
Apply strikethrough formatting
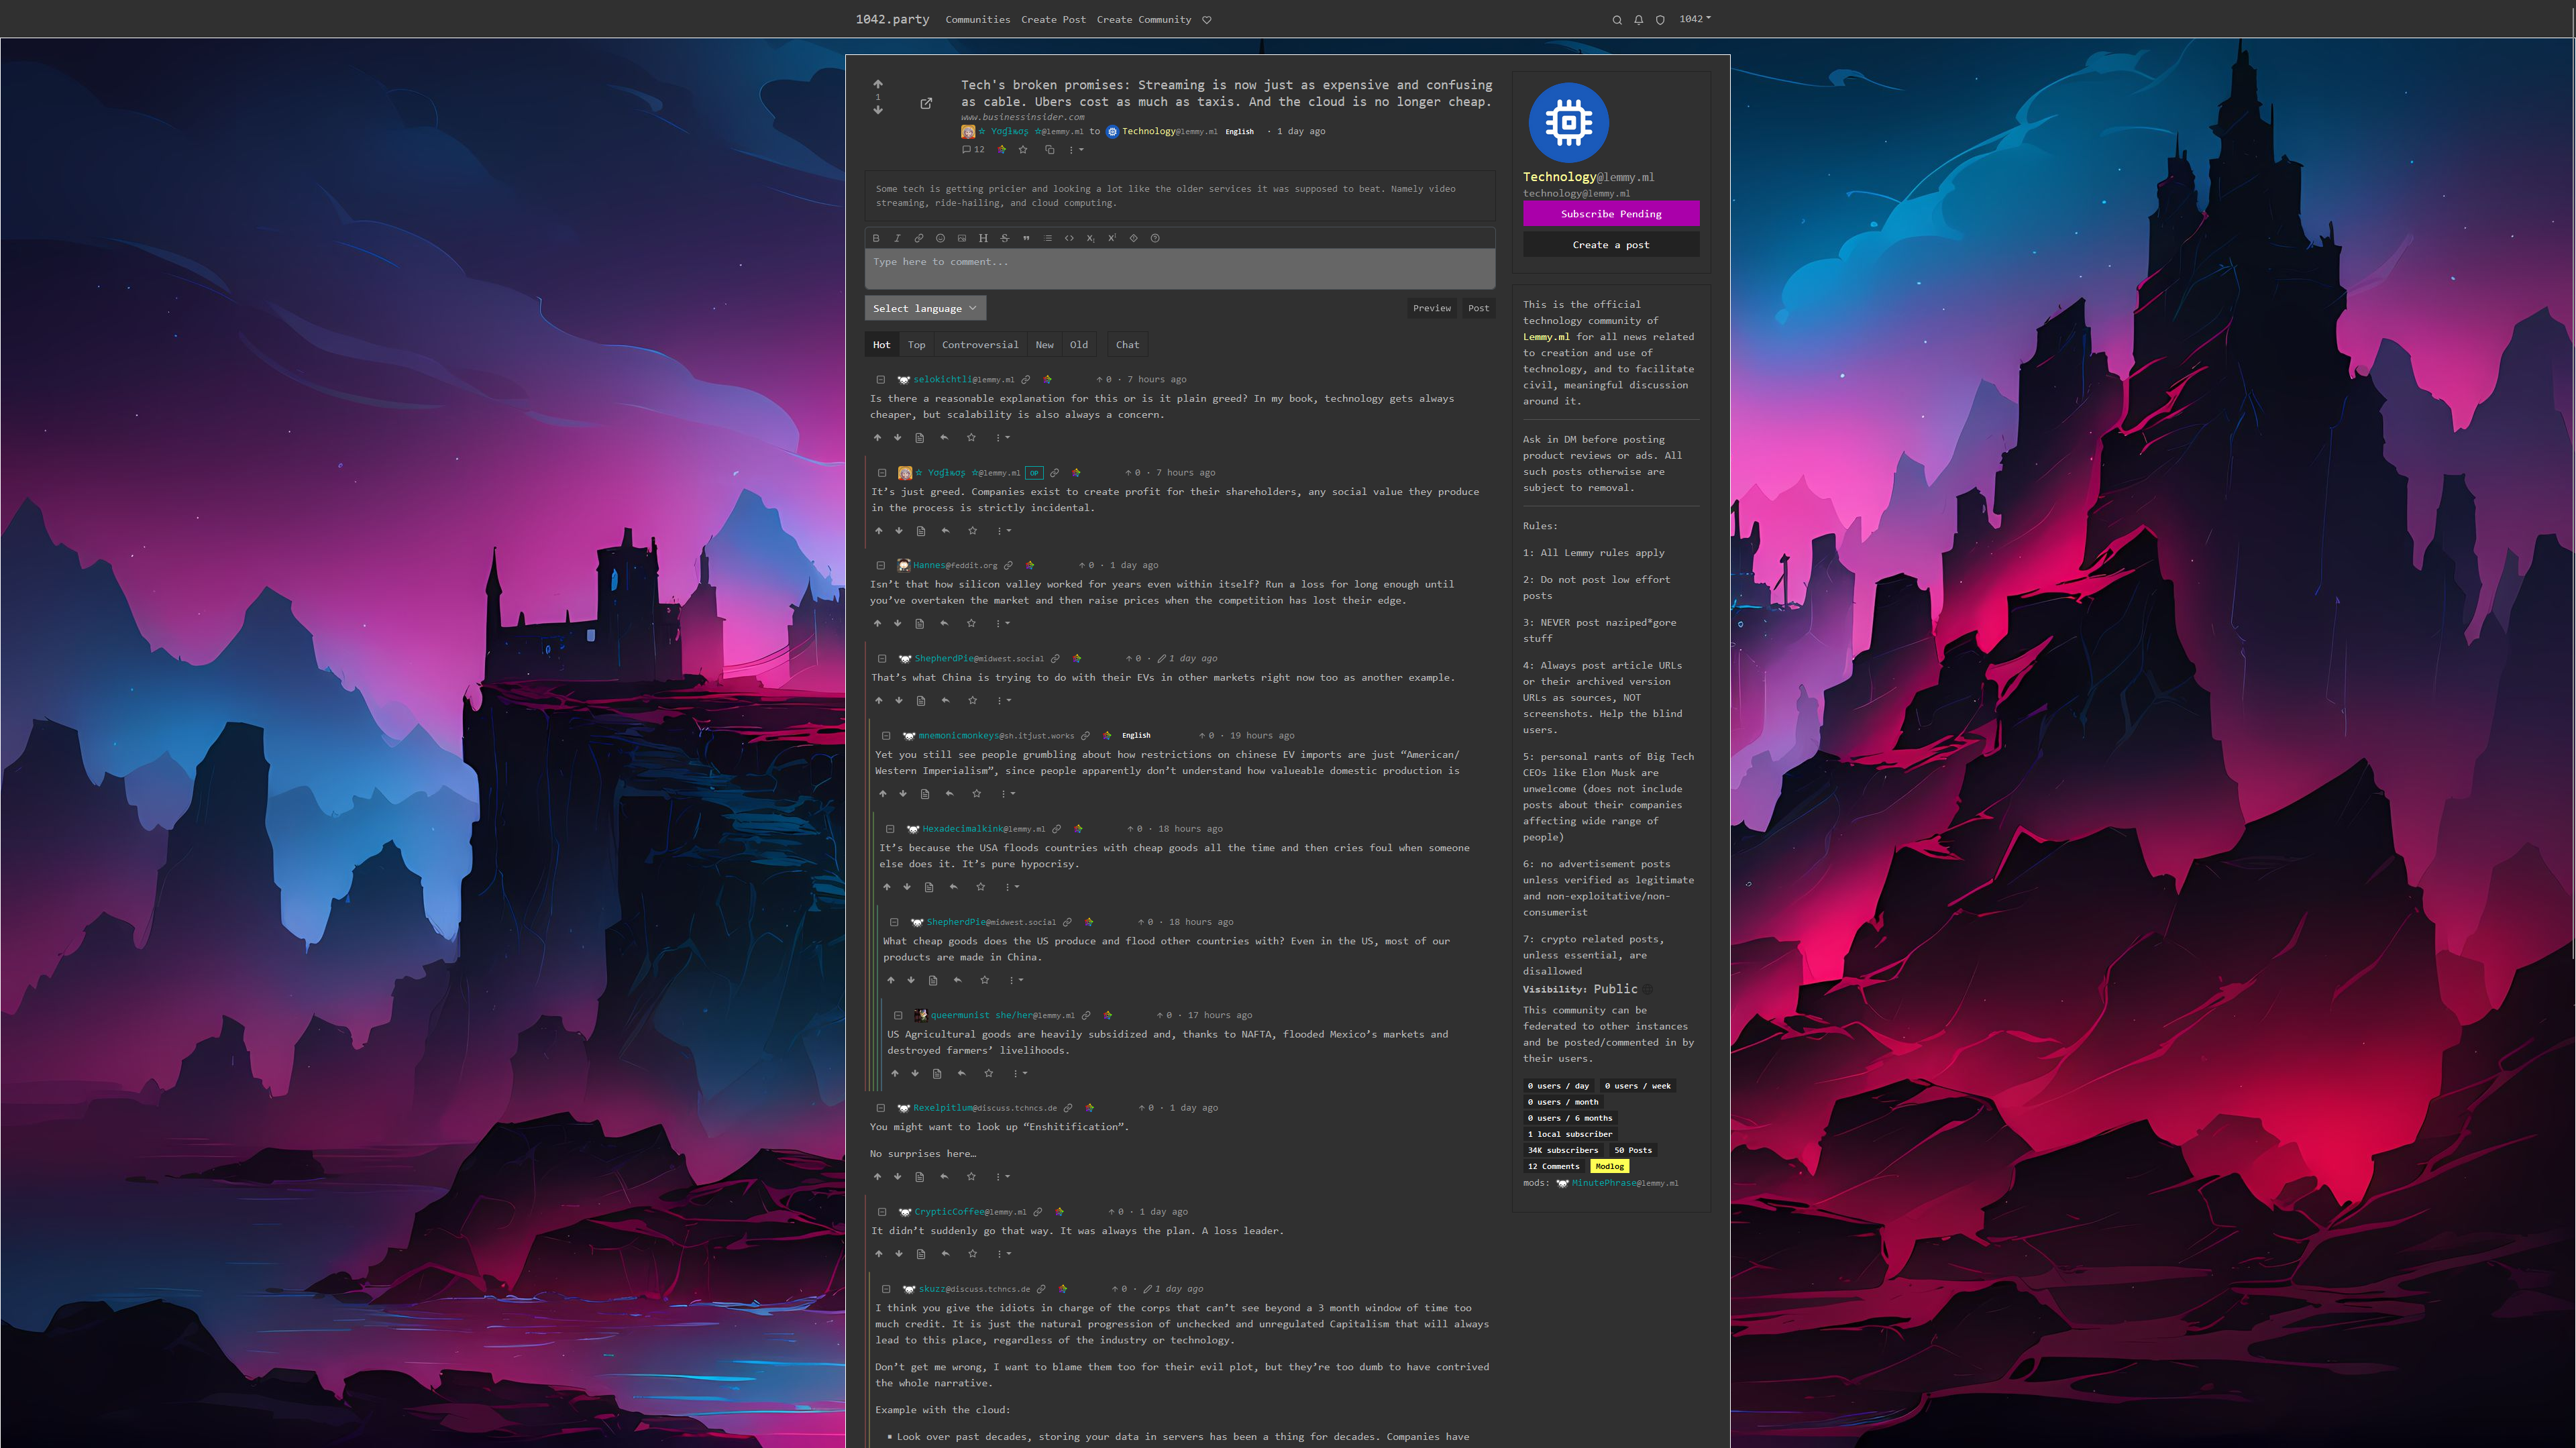[1005, 238]
